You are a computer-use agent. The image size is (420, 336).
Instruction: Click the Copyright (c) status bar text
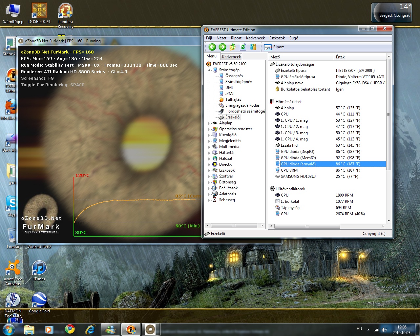374,234
